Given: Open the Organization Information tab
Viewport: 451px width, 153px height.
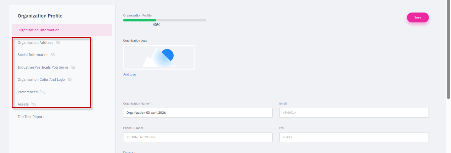Looking at the screenshot, I should 38,30.
